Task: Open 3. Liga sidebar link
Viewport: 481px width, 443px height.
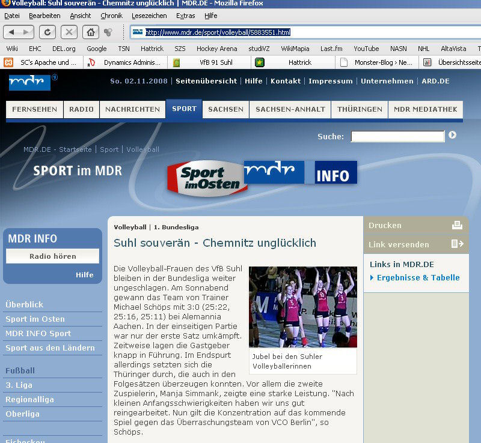Action: (x=19, y=385)
